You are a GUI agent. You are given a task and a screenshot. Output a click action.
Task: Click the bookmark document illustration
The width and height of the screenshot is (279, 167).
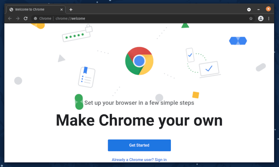tap(86, 77)
